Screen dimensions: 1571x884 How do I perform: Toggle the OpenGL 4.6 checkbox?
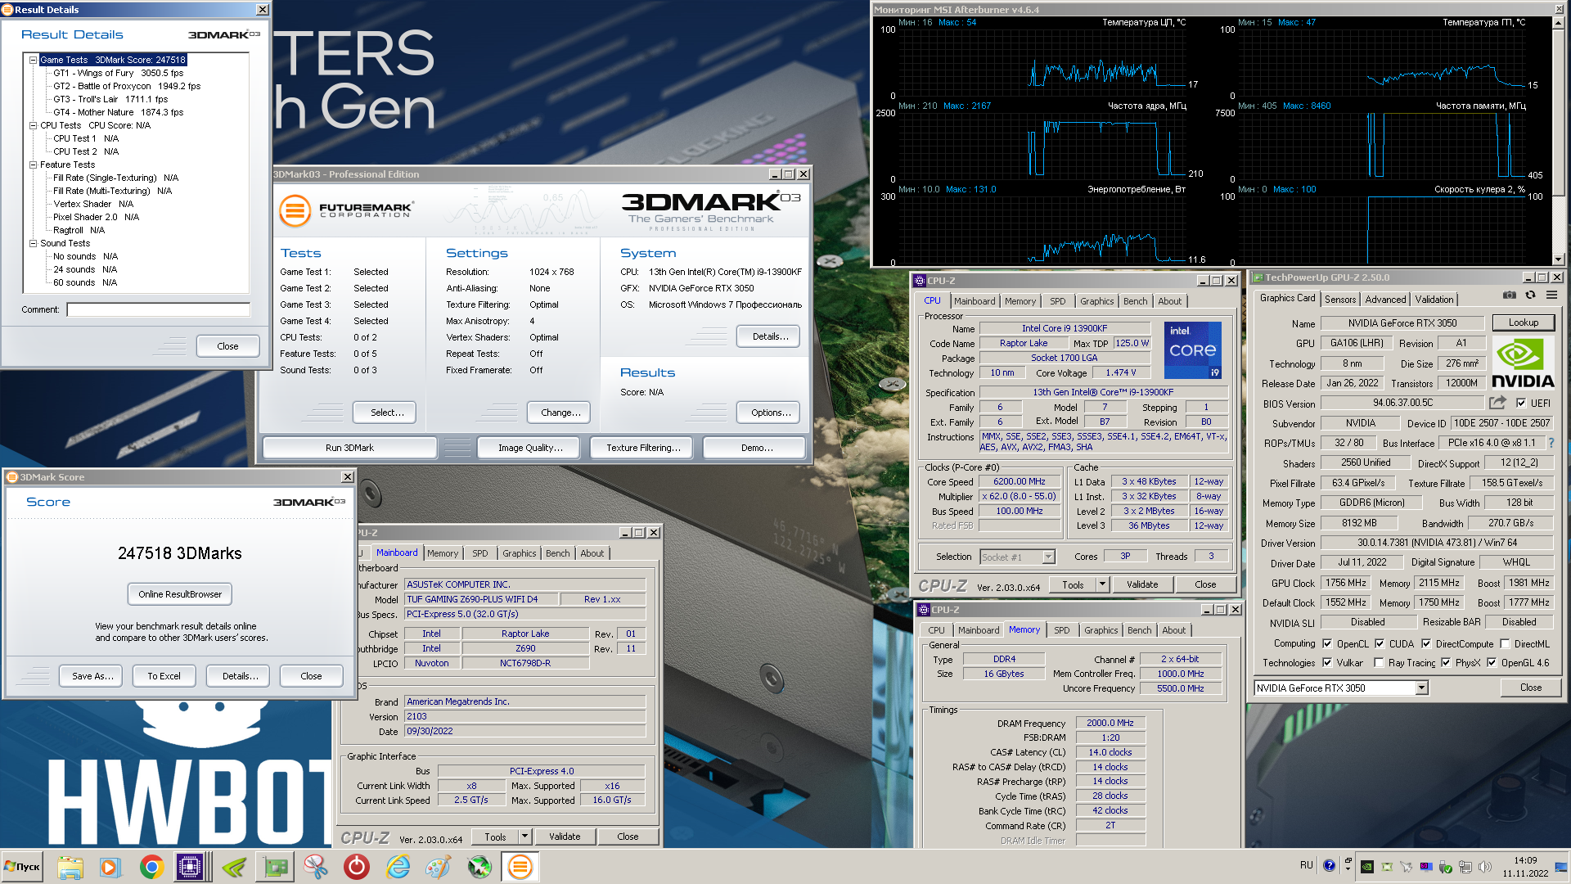[x=1492, y=663]
